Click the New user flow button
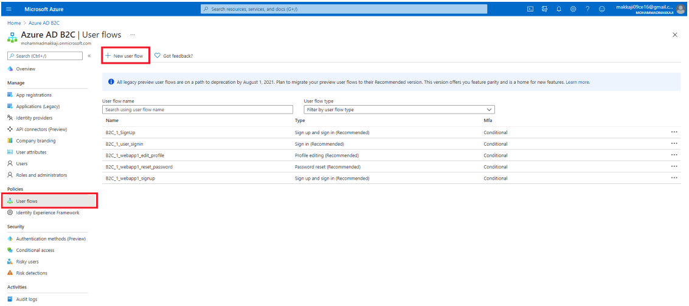The width and height of the screenshot is (689, 306). coord(125,56)
